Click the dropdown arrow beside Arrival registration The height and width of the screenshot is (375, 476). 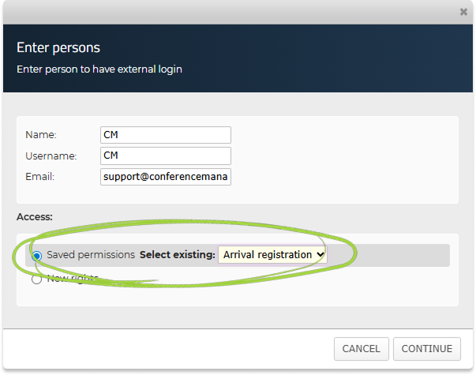pos(320,255)
